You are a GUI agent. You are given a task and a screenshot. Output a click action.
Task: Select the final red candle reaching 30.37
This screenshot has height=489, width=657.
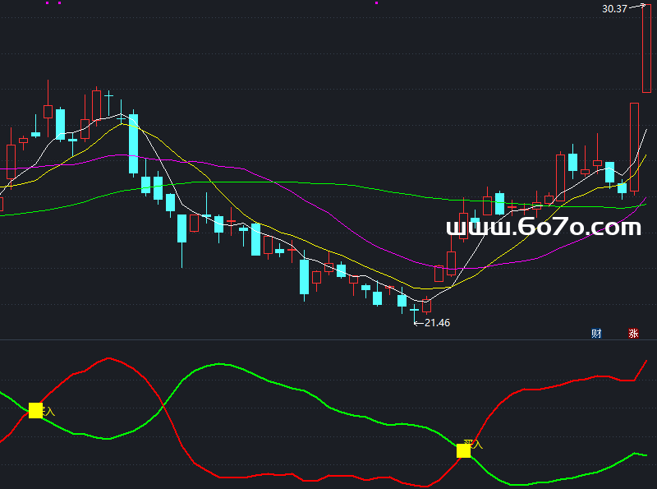[x=646, y=48]
